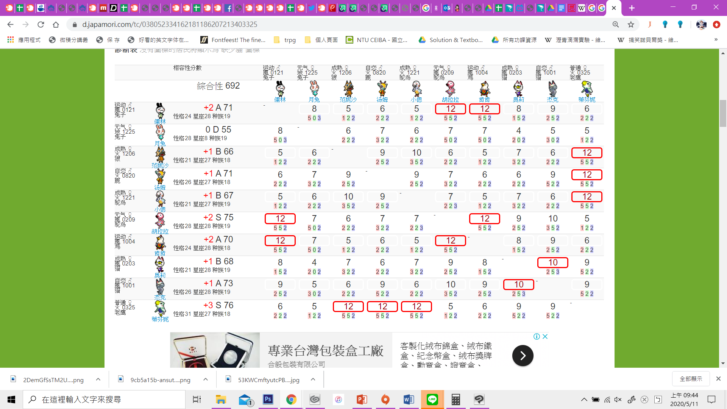Click 全部顯示 show all downloads
Viewport: 727px width, 409px height.
[691, 379]
